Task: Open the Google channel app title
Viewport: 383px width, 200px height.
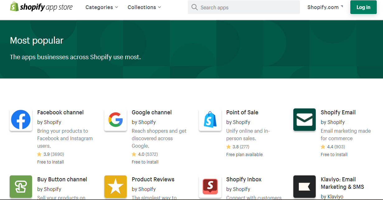Action: click(x=152, y=112)
